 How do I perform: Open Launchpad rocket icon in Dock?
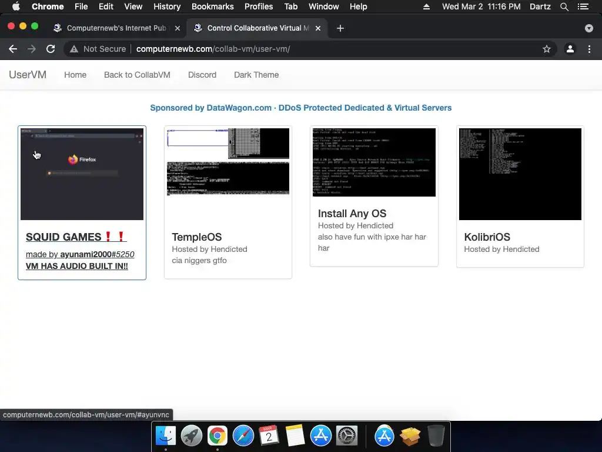tap(192, 436)
